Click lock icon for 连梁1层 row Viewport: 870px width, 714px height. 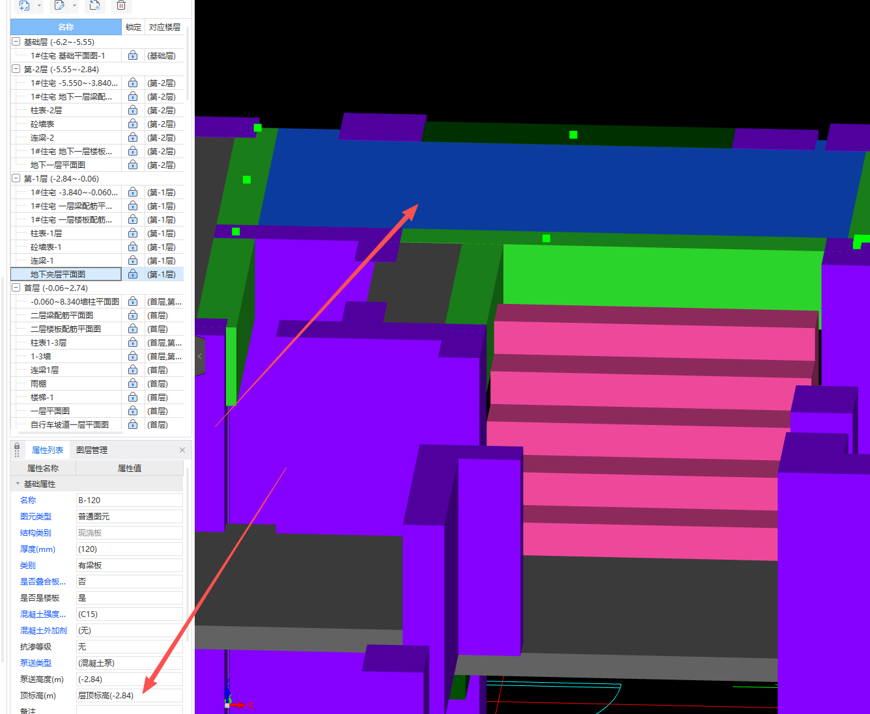(x=133, y=370)
